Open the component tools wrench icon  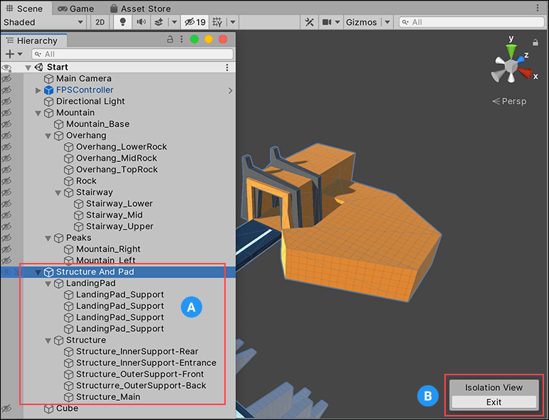[x=309, y=22]
